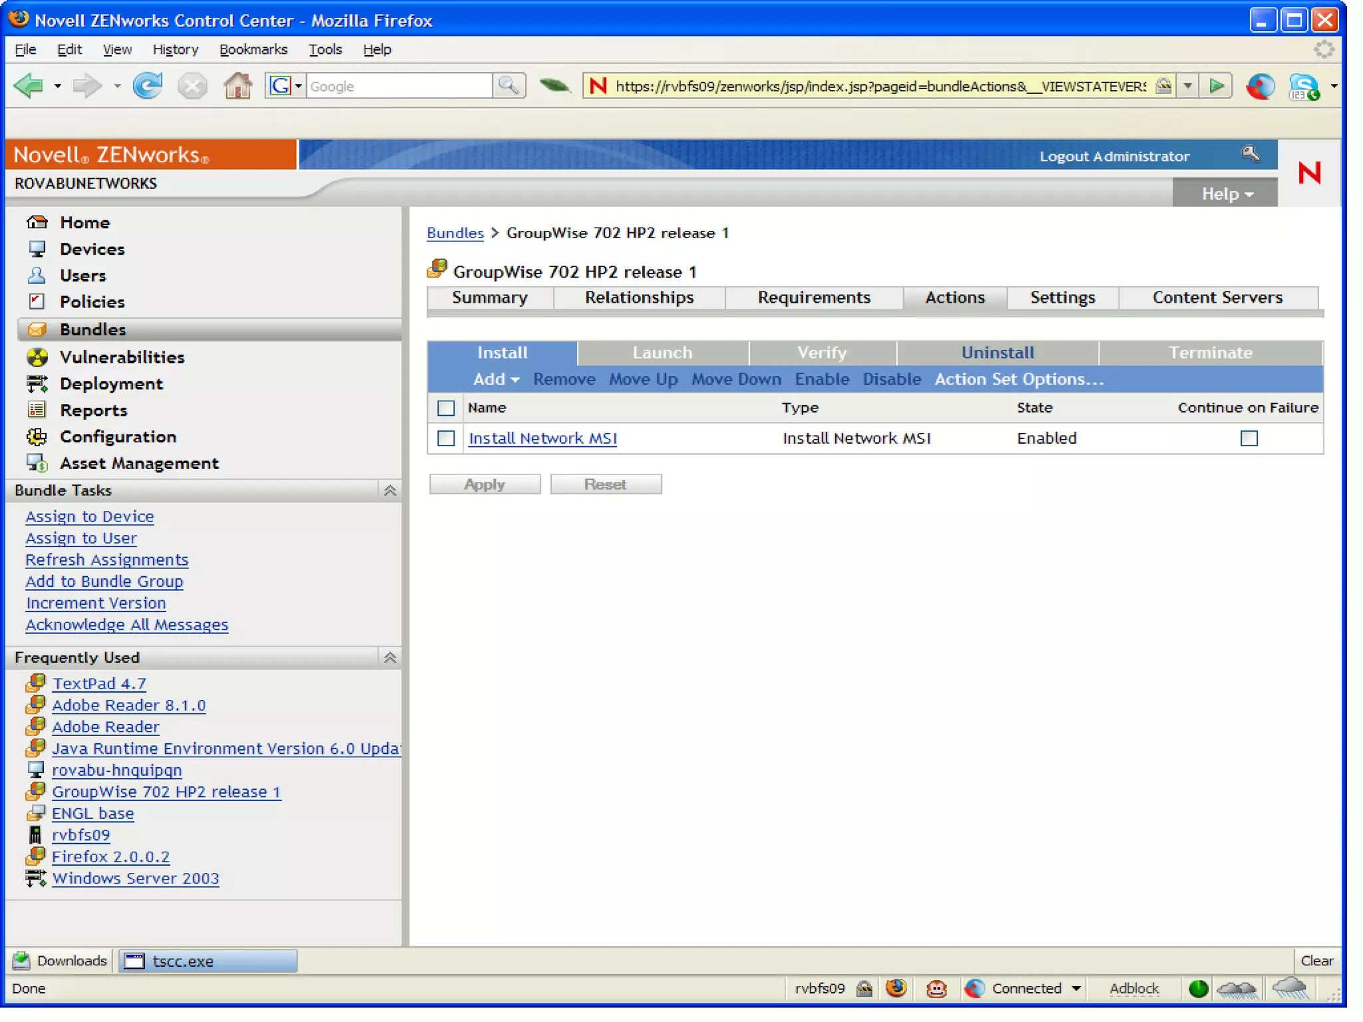Click the Downloads icon in status bar
1363x1022 pixels.
[21, 960]
